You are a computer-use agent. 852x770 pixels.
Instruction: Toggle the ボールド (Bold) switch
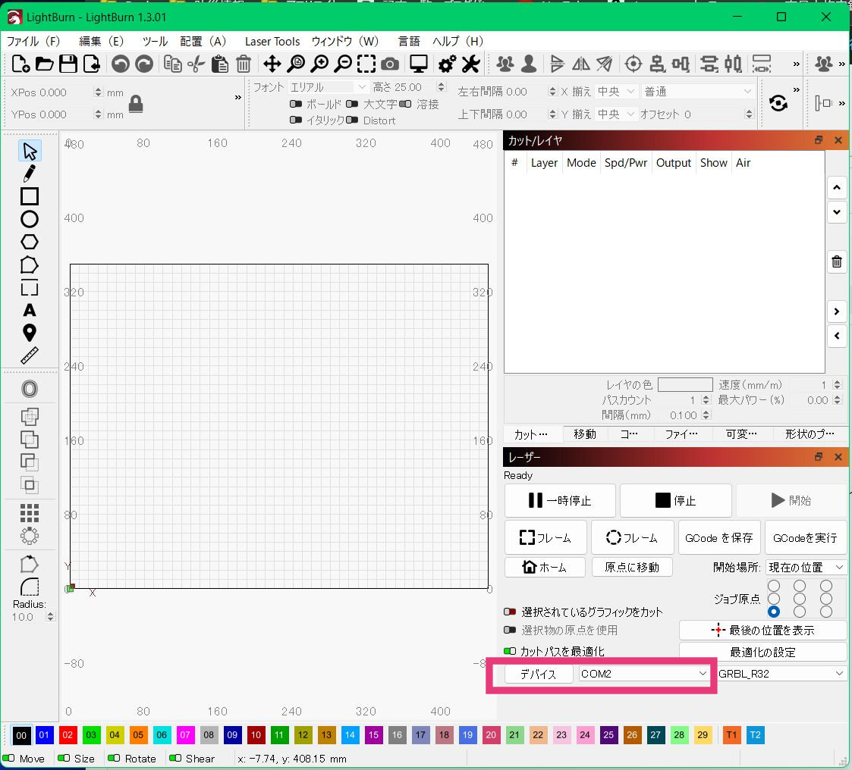pyautogui.click(x=296, y=104)
